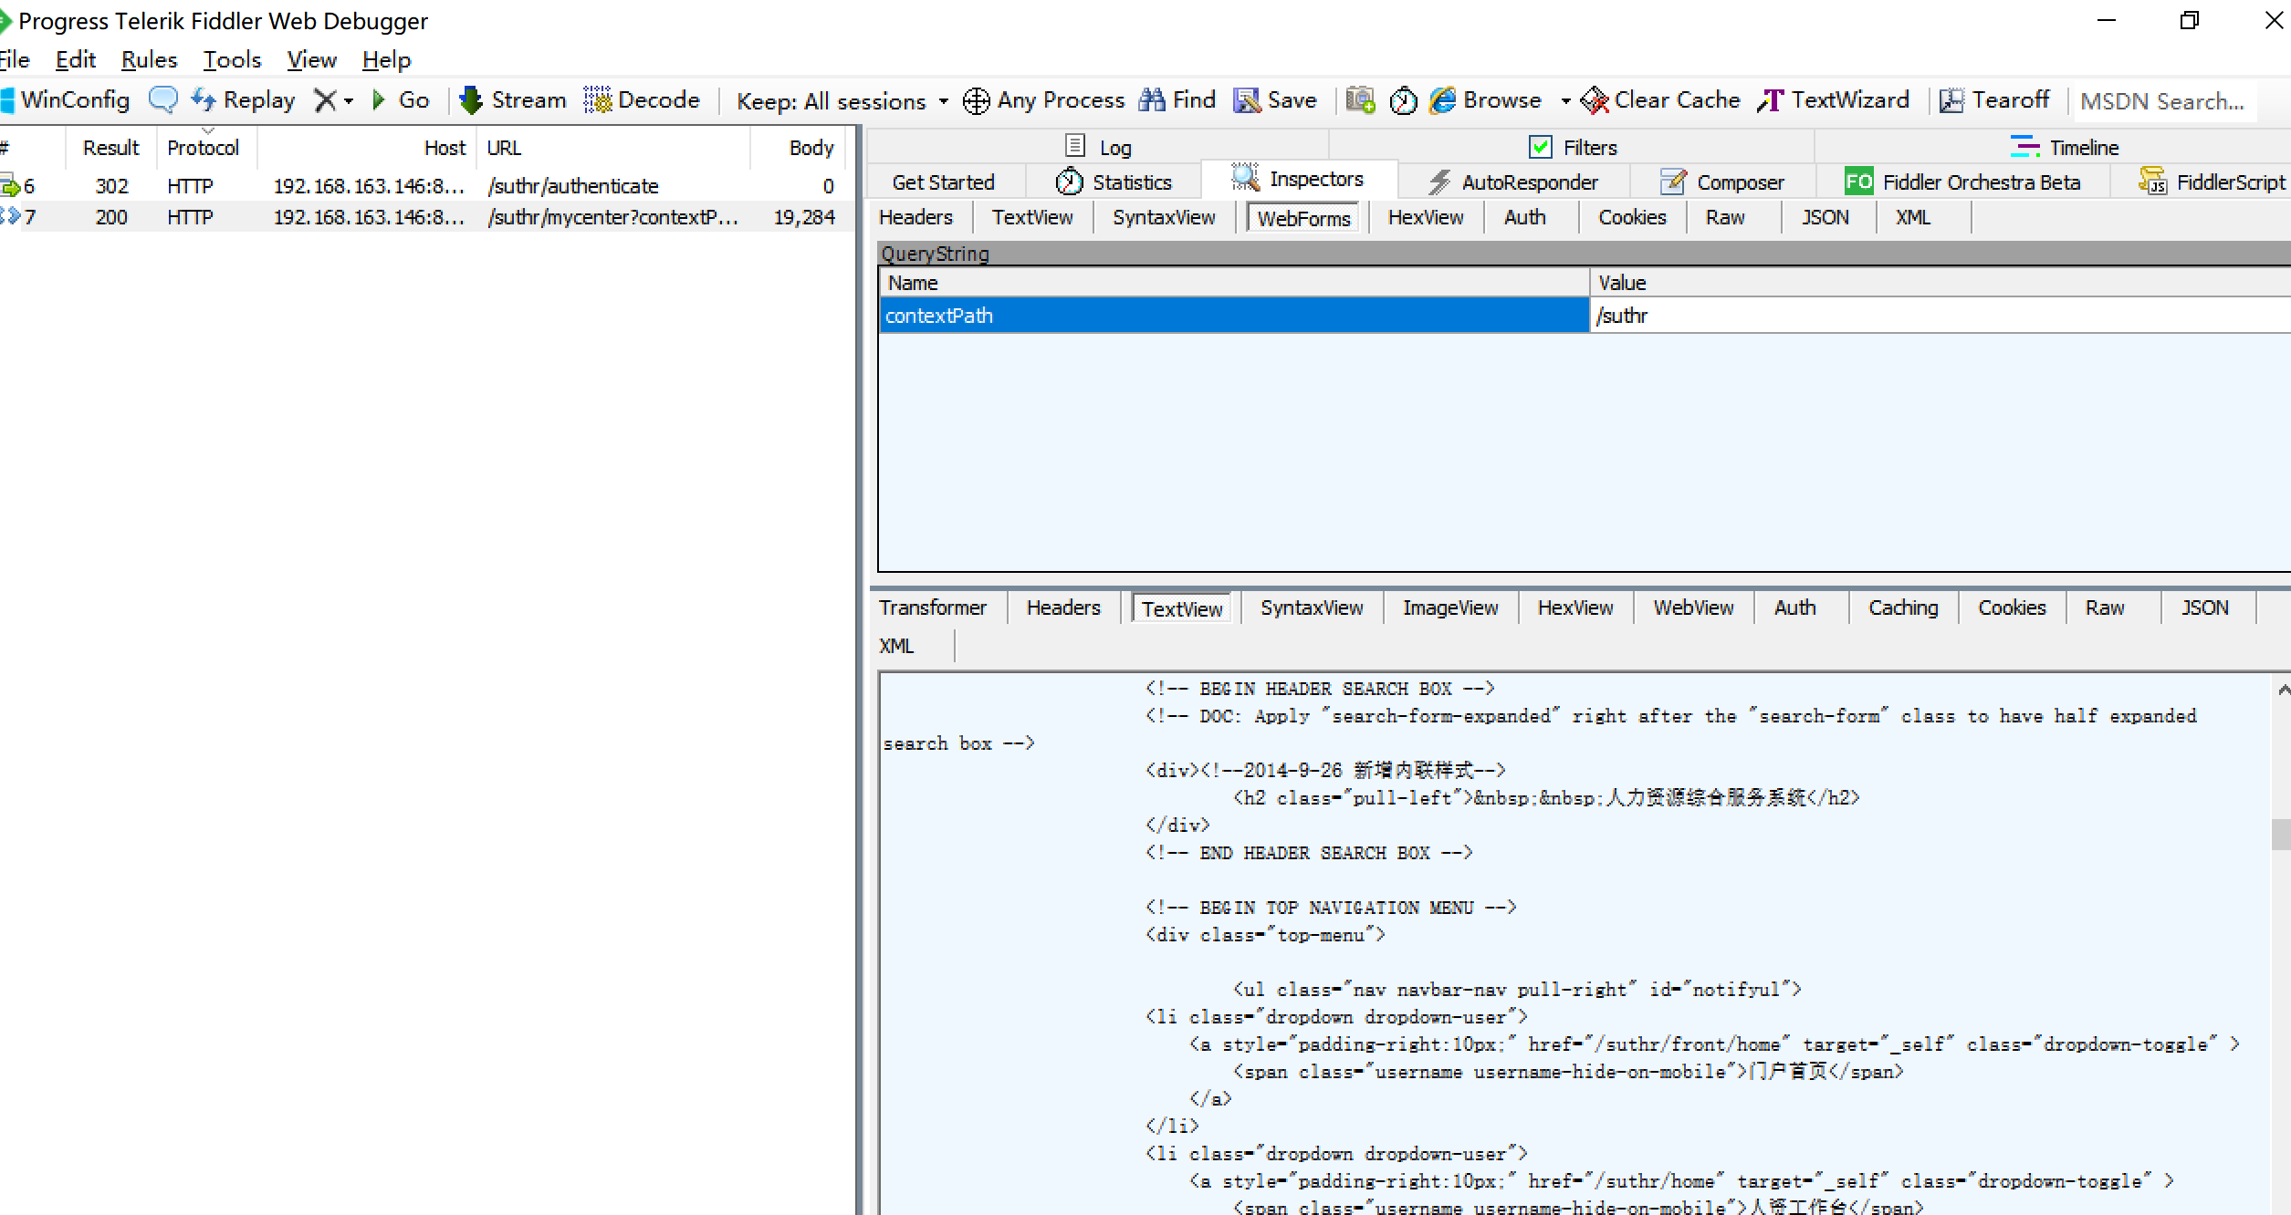Browse with Internet Explorer icon
Image resolution: width=2291 pixels, height=1215 pixels.
click(x=1443, y=100)
